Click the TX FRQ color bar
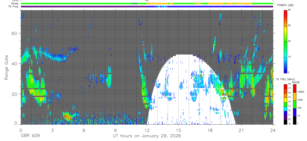The height and width of the screenshot is (141, 307). (x=285, y=104)
